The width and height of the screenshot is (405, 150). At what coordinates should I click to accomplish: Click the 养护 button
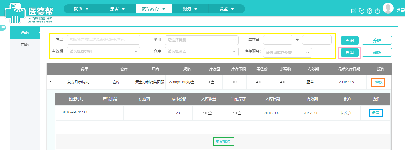pos(377,40)
